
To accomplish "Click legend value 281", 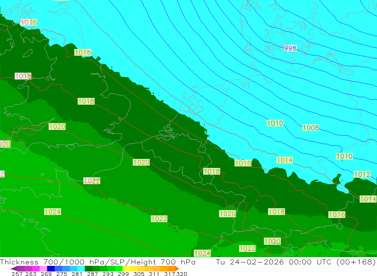I will [77, 274].
